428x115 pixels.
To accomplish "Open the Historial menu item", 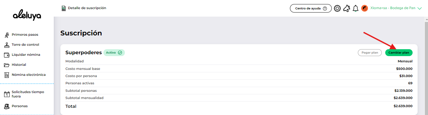I will coord(19,65).
